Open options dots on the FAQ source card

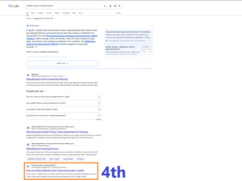click(150, 41)
